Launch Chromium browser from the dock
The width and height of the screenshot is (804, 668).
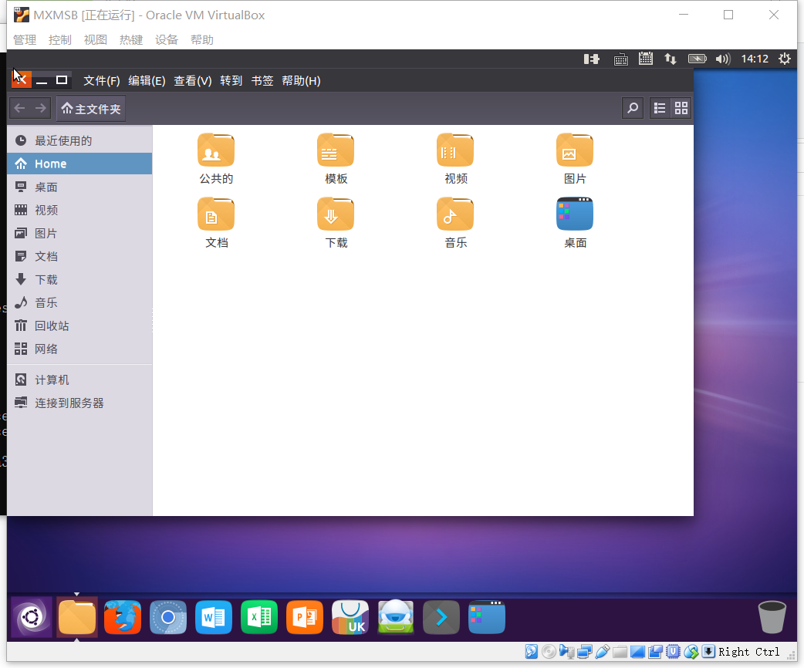[x=168, y=617]
